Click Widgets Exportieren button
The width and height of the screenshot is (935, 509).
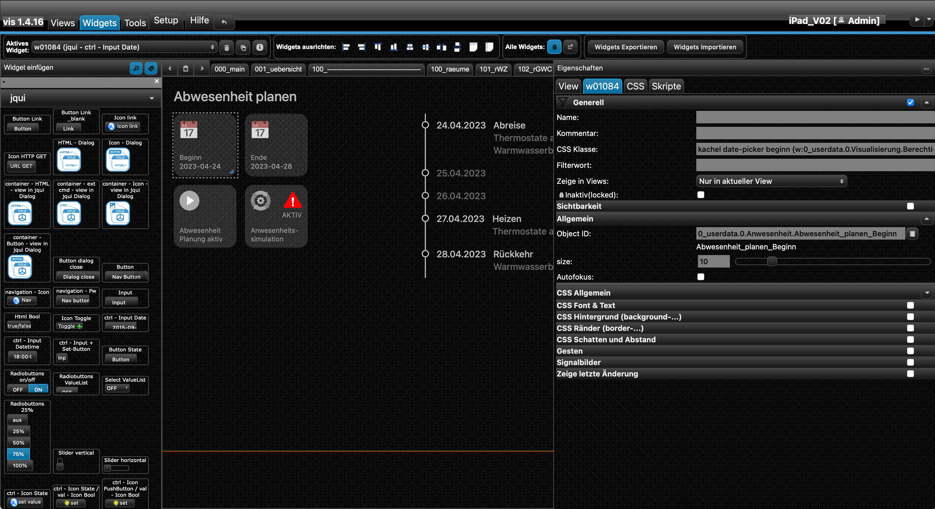tap(625, 47)
